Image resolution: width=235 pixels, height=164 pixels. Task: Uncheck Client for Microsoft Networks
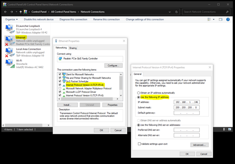click(x=60, y=74)
